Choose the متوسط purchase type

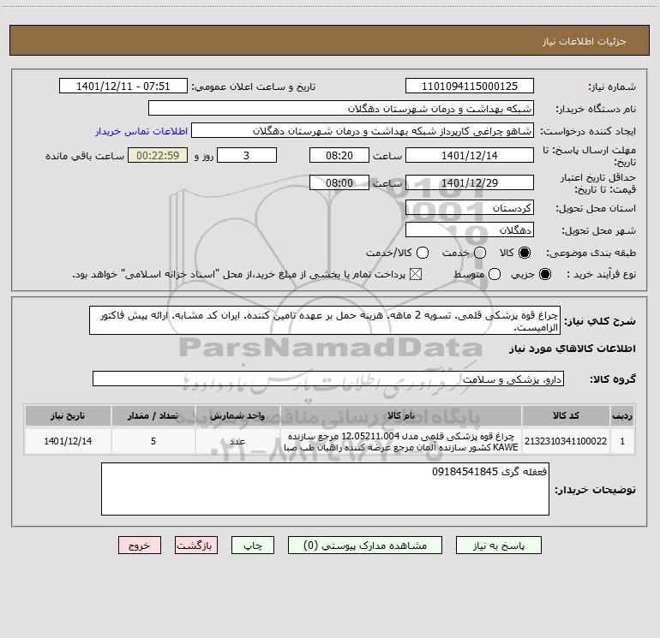495,274
